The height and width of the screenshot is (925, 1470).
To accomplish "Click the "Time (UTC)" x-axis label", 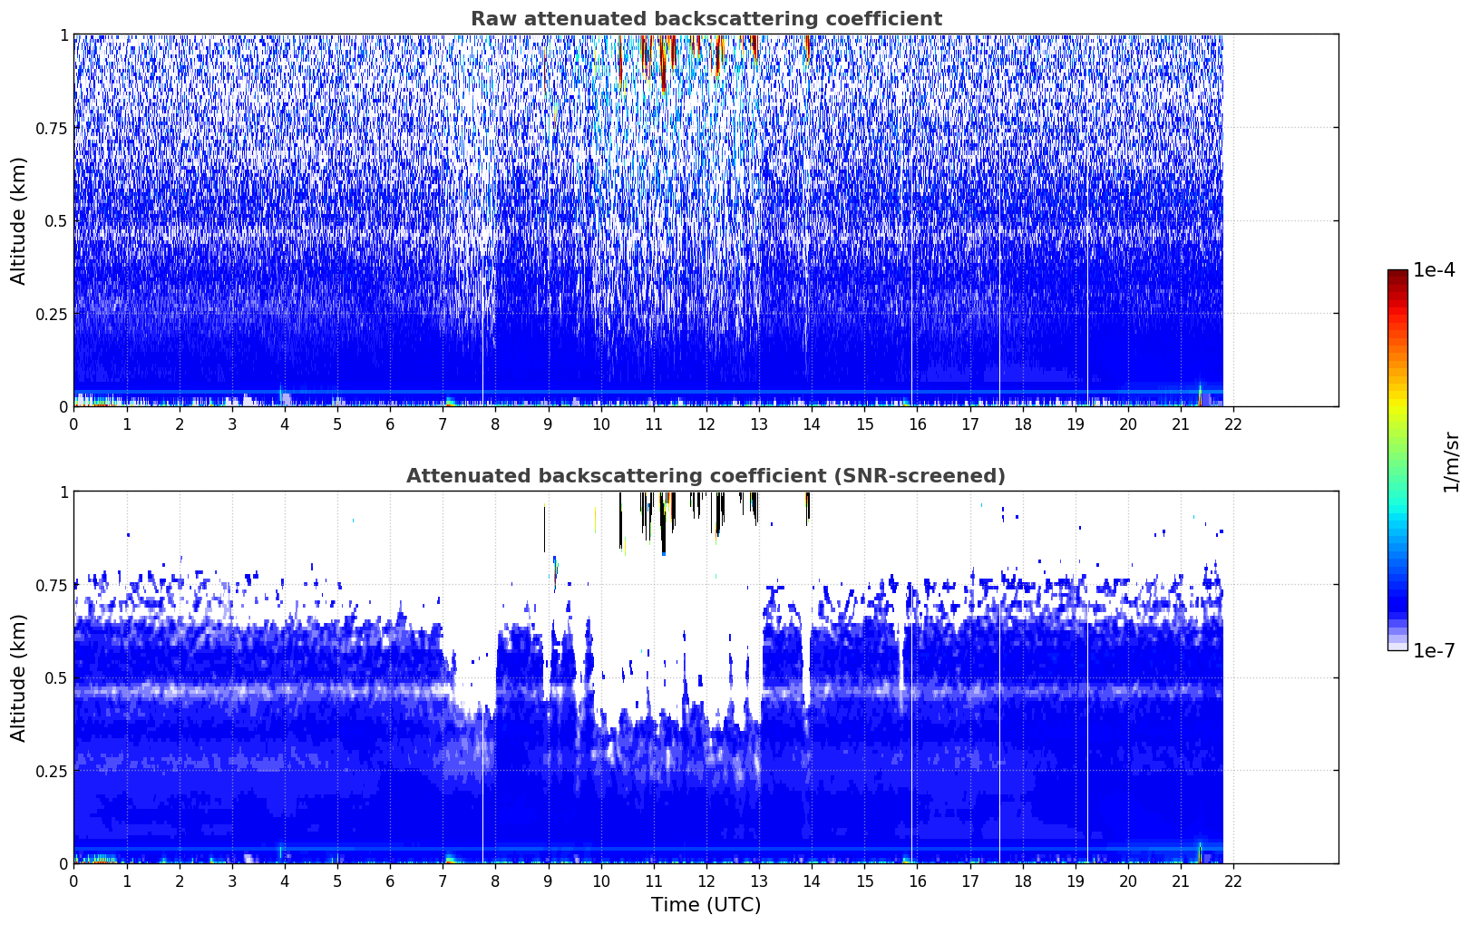I will (x=706, y=905).
